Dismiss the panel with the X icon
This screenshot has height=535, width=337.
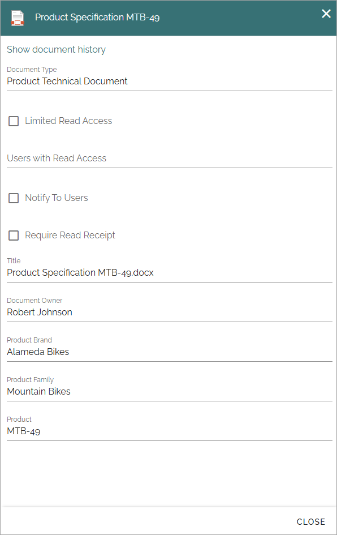pos(326,14)
